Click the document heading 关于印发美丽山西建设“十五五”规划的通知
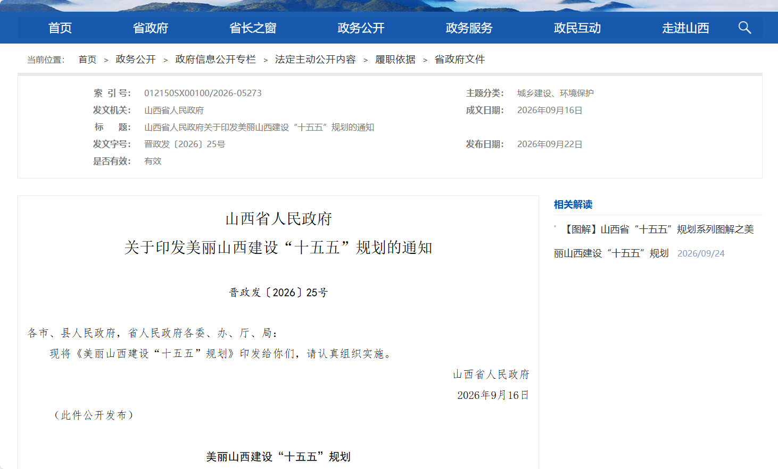This screenshot has width=778, height=469. [x=278, y=248]
